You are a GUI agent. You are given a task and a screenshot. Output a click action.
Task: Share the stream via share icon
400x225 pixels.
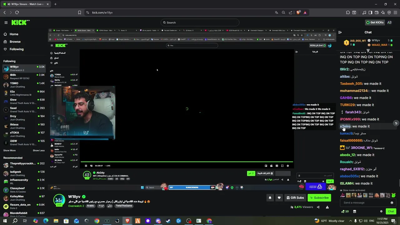pos(318,207)
